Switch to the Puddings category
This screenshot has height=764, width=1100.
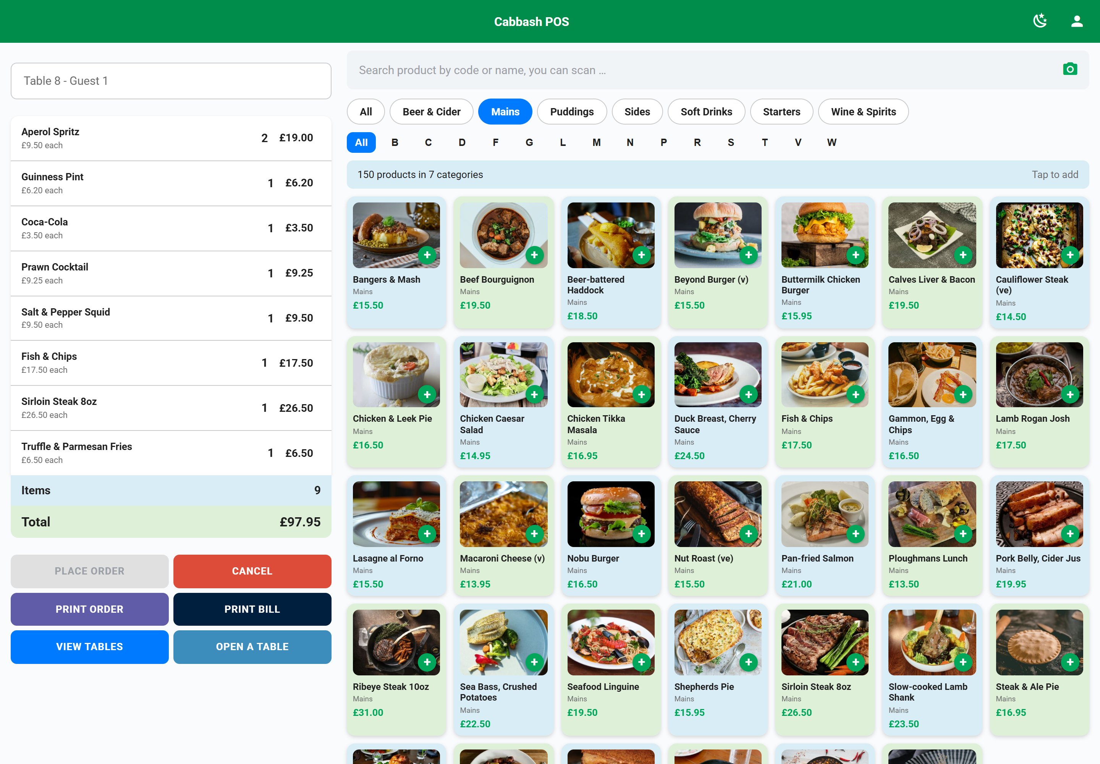[x=571, y=112]
